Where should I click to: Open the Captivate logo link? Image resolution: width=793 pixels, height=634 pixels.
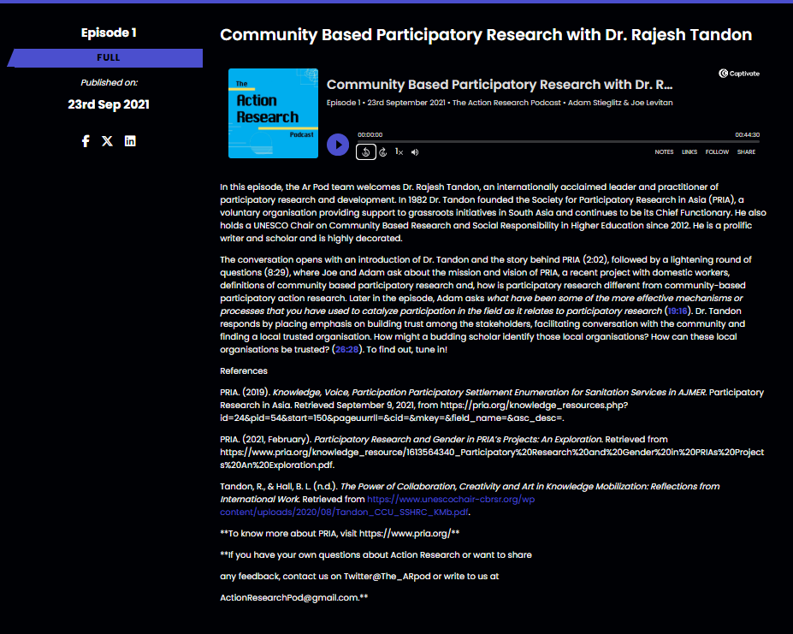point(739,74)
